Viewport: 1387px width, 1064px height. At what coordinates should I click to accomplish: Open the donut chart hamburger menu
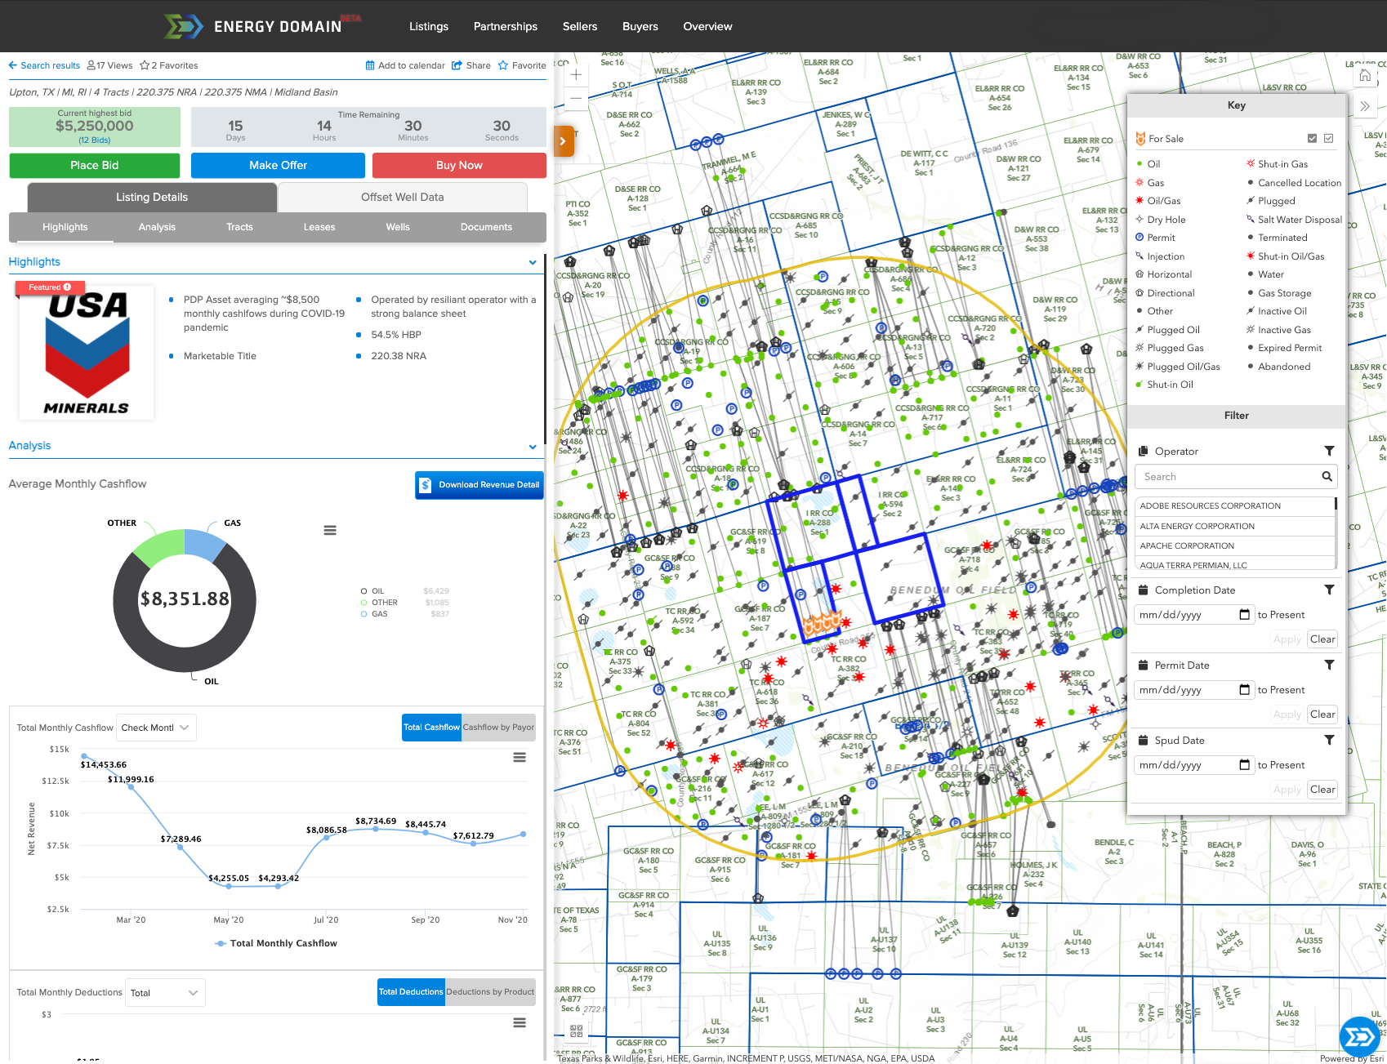(330, 530)
